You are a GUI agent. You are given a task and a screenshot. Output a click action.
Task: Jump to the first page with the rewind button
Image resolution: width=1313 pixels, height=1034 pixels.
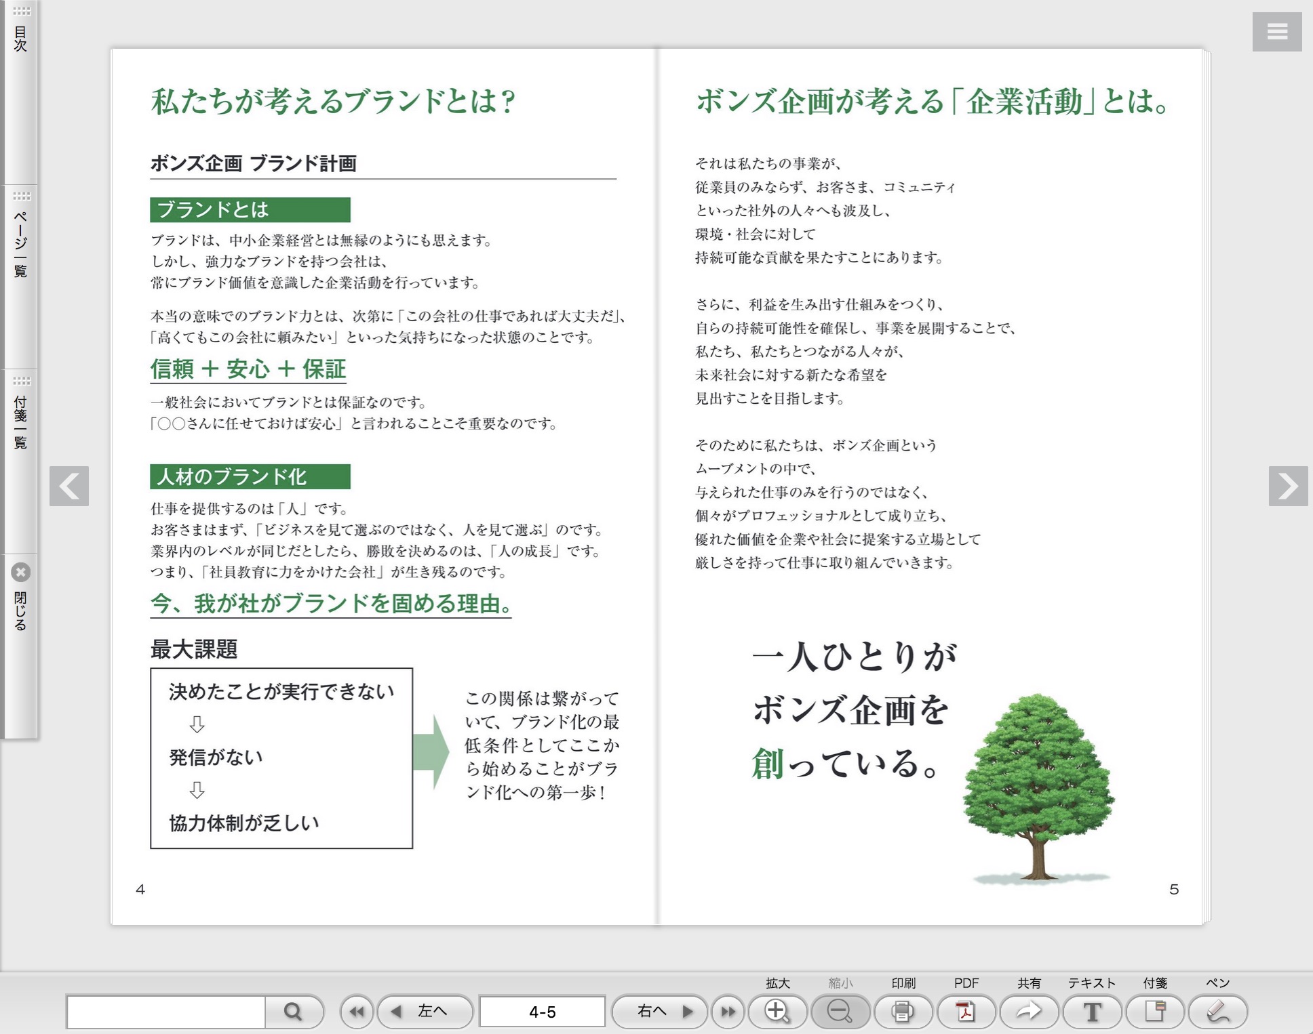[x=357, y=1012]
